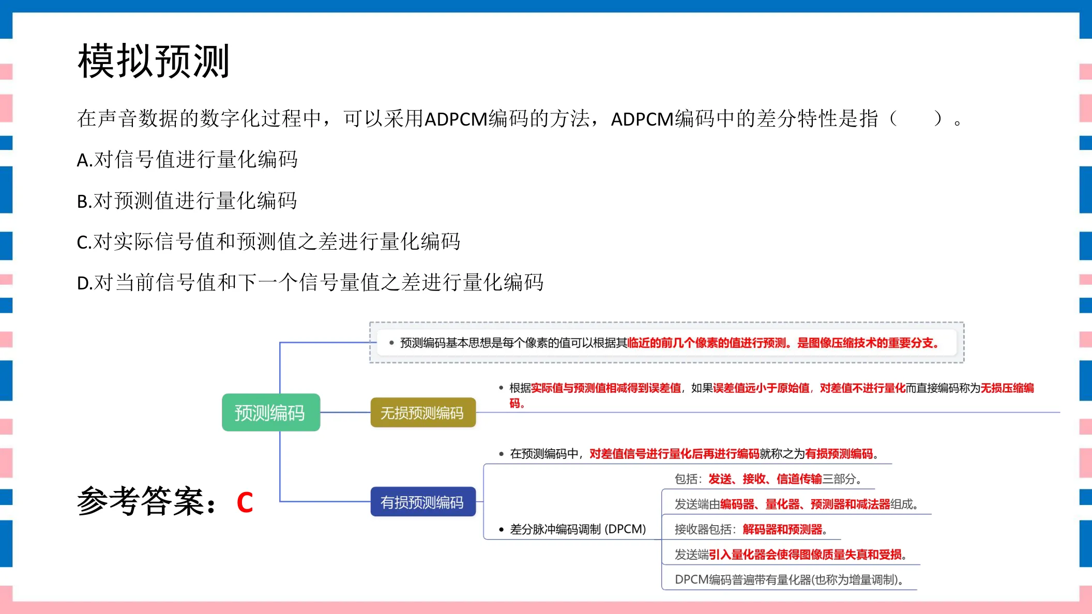Click the 差分脉冲编码调制 (DPCM) branch
1092x614 pixels.
tap(573, 529)
